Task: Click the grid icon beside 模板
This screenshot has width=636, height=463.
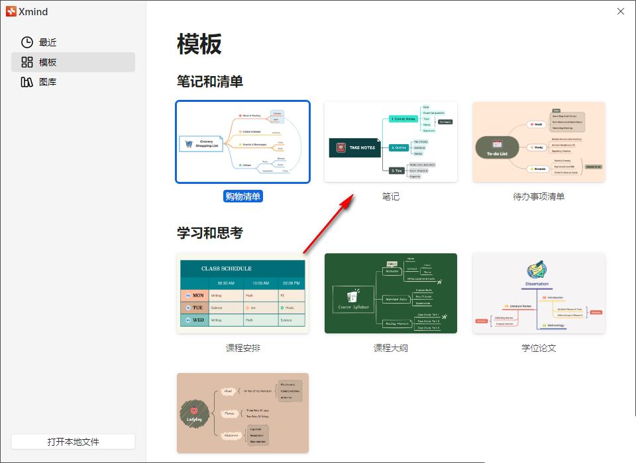Action: click(x=27, y=62)
